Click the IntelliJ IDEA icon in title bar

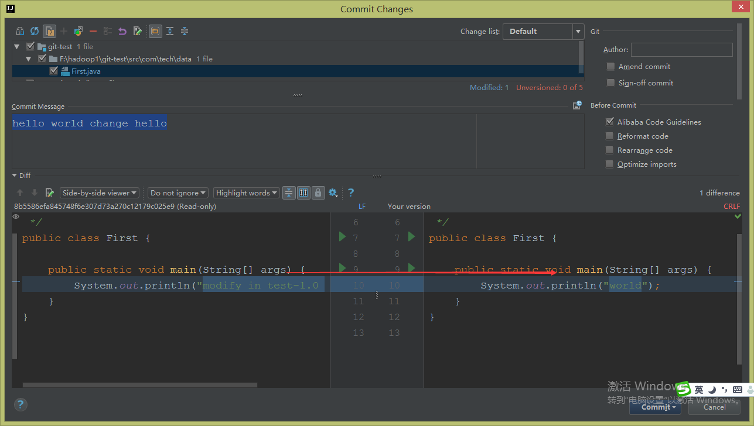tap(9, 9)
